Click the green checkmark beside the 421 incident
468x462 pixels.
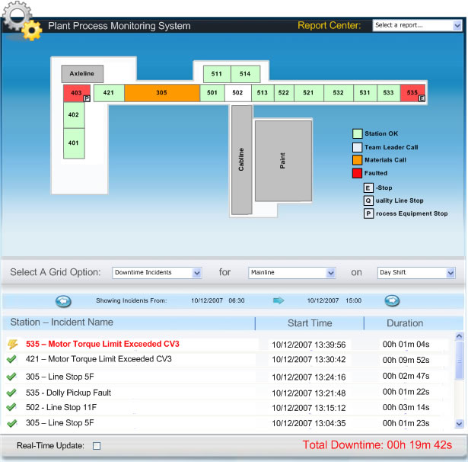(x=11, y=360)
